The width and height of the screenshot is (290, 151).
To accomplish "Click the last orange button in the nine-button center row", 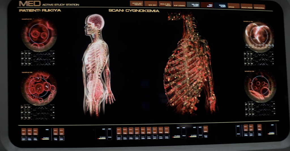I will coord(167,130).
